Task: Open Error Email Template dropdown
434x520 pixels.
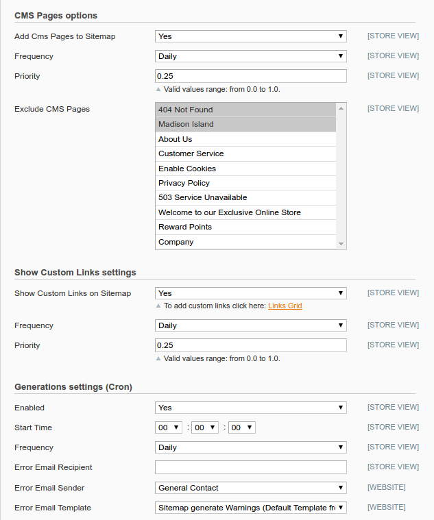Action: click(x=250, y=508)
